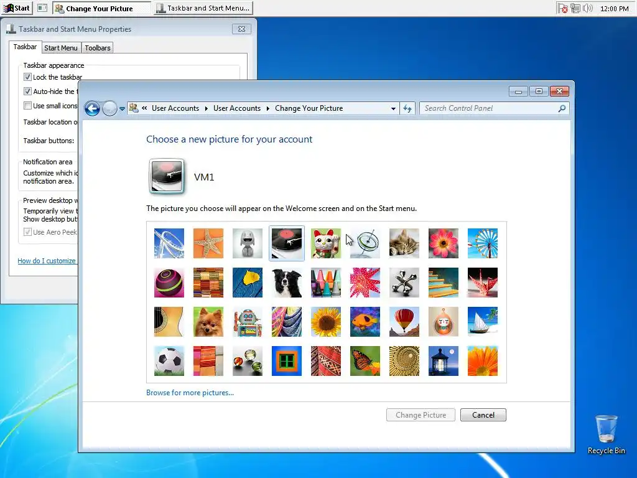The height and width of the screenshot is (478, 637).
Task: Pick the striped ball picture
Action: point(169,283)
